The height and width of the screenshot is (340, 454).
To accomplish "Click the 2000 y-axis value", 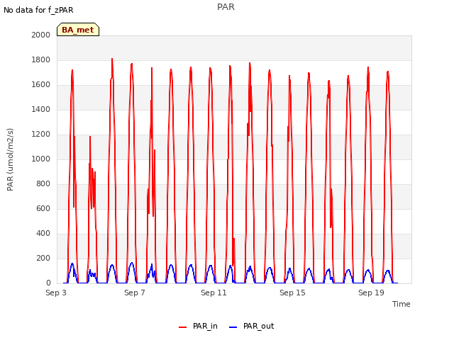I will 41,35.
